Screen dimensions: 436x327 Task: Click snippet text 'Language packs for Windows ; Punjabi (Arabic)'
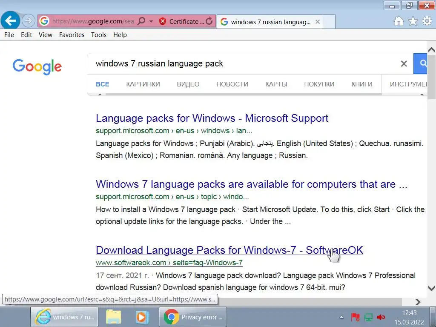tap(175, 143)
